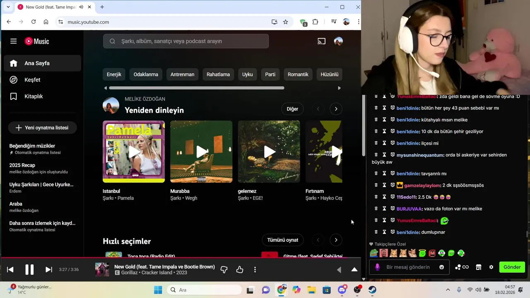Dislike the New Gold track
The width and height of the screenshot is (530, 298).
[224, 270]
